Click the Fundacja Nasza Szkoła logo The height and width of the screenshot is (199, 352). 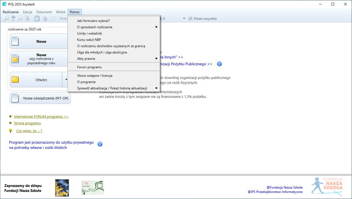coord(327,186)
